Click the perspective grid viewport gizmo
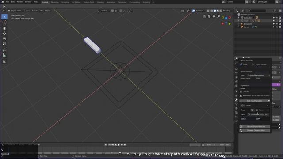 [x=204, y=16]
